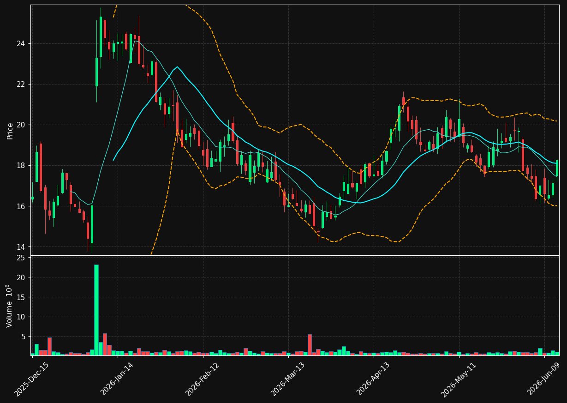Click the 2026-Mar-13 date label
This screenshot has width=567, height=403.
(x=287, y=379)
